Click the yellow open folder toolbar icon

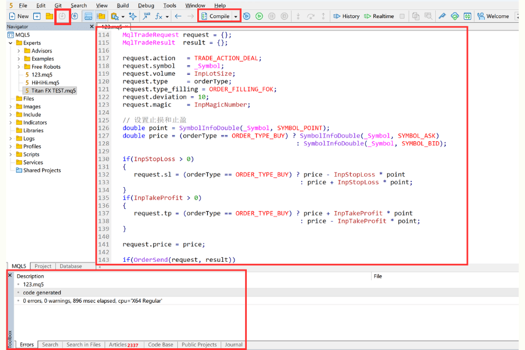pyautogui.click(x=49, y=16)
